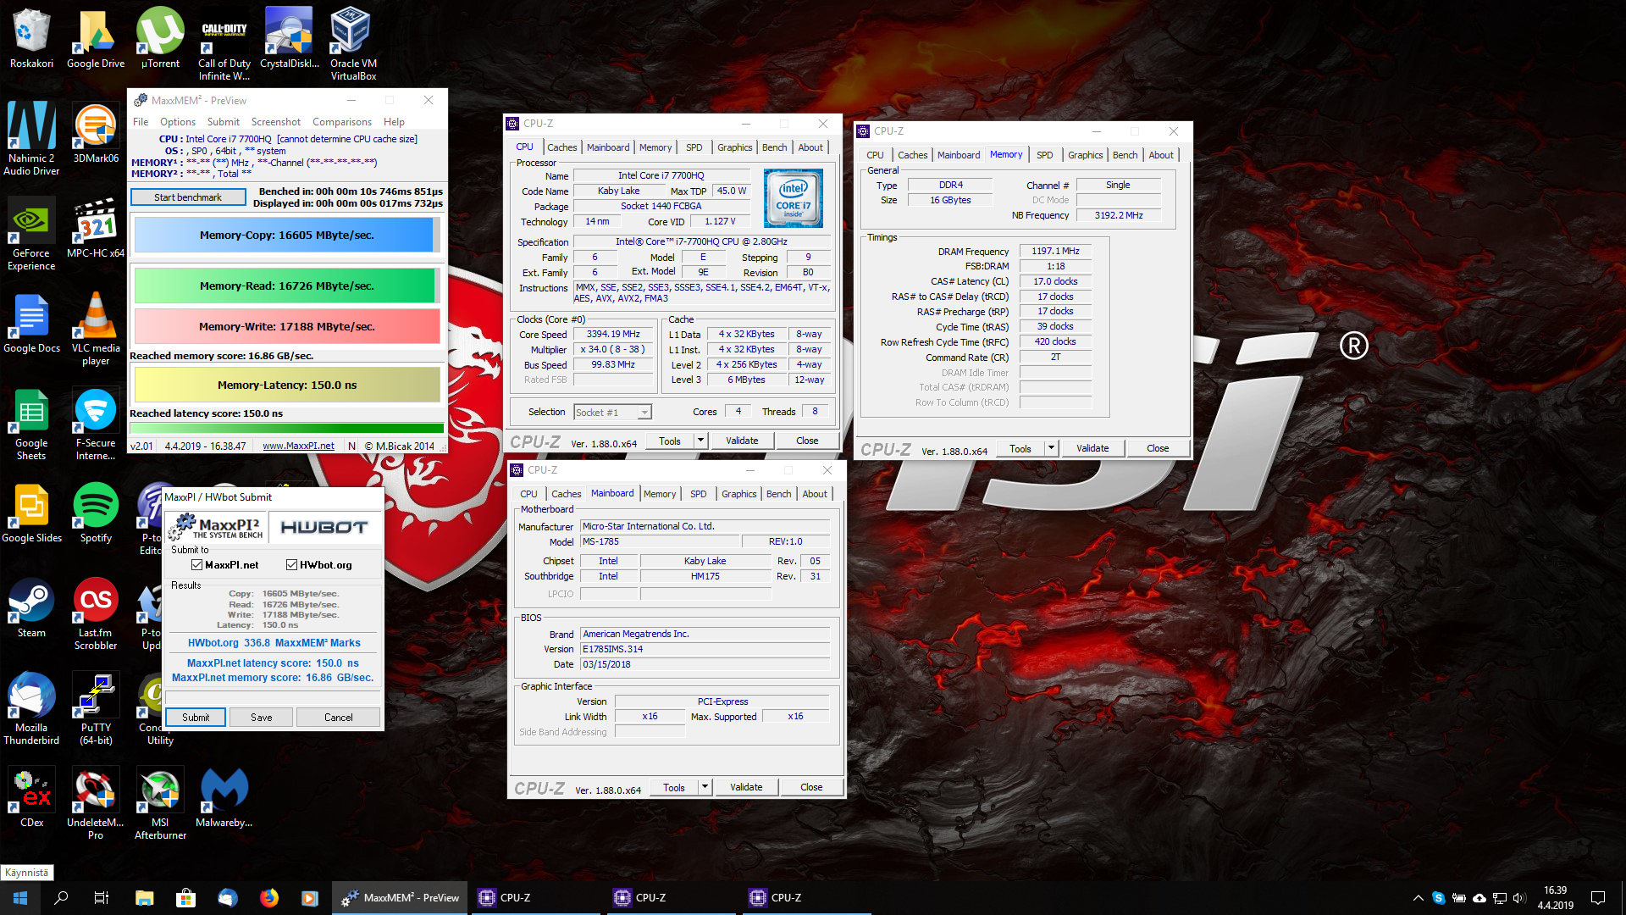Open the Socket #1 selection dropdown
Image resolution: width=1626 pixels, height=915 pixels.
point(612,413)
